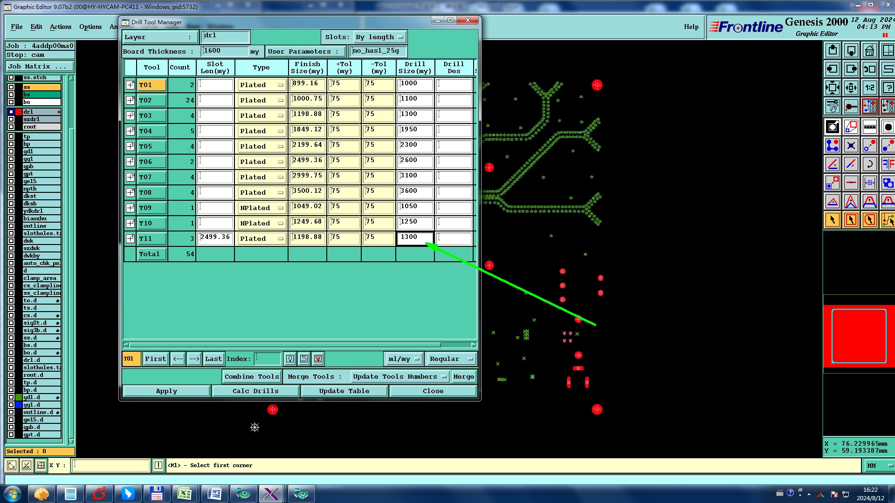Click the mirror flip F icon
Viewport: 895px width, 503px height.
coord(888,164)
